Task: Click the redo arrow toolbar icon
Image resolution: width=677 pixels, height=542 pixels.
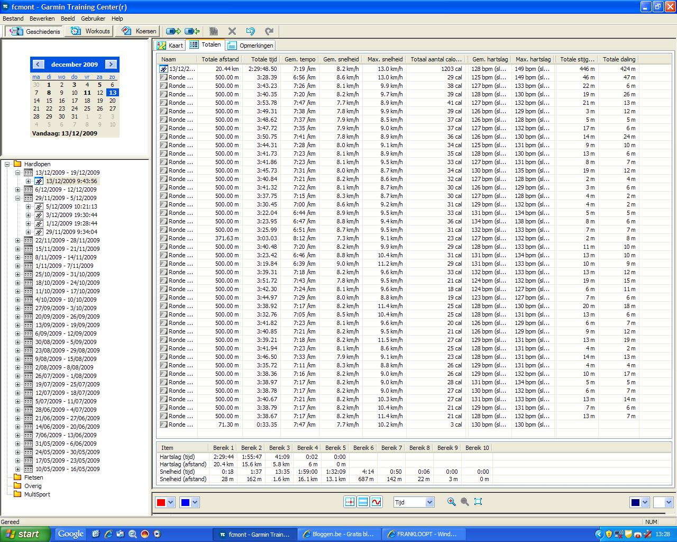Action: pos(269,31)
